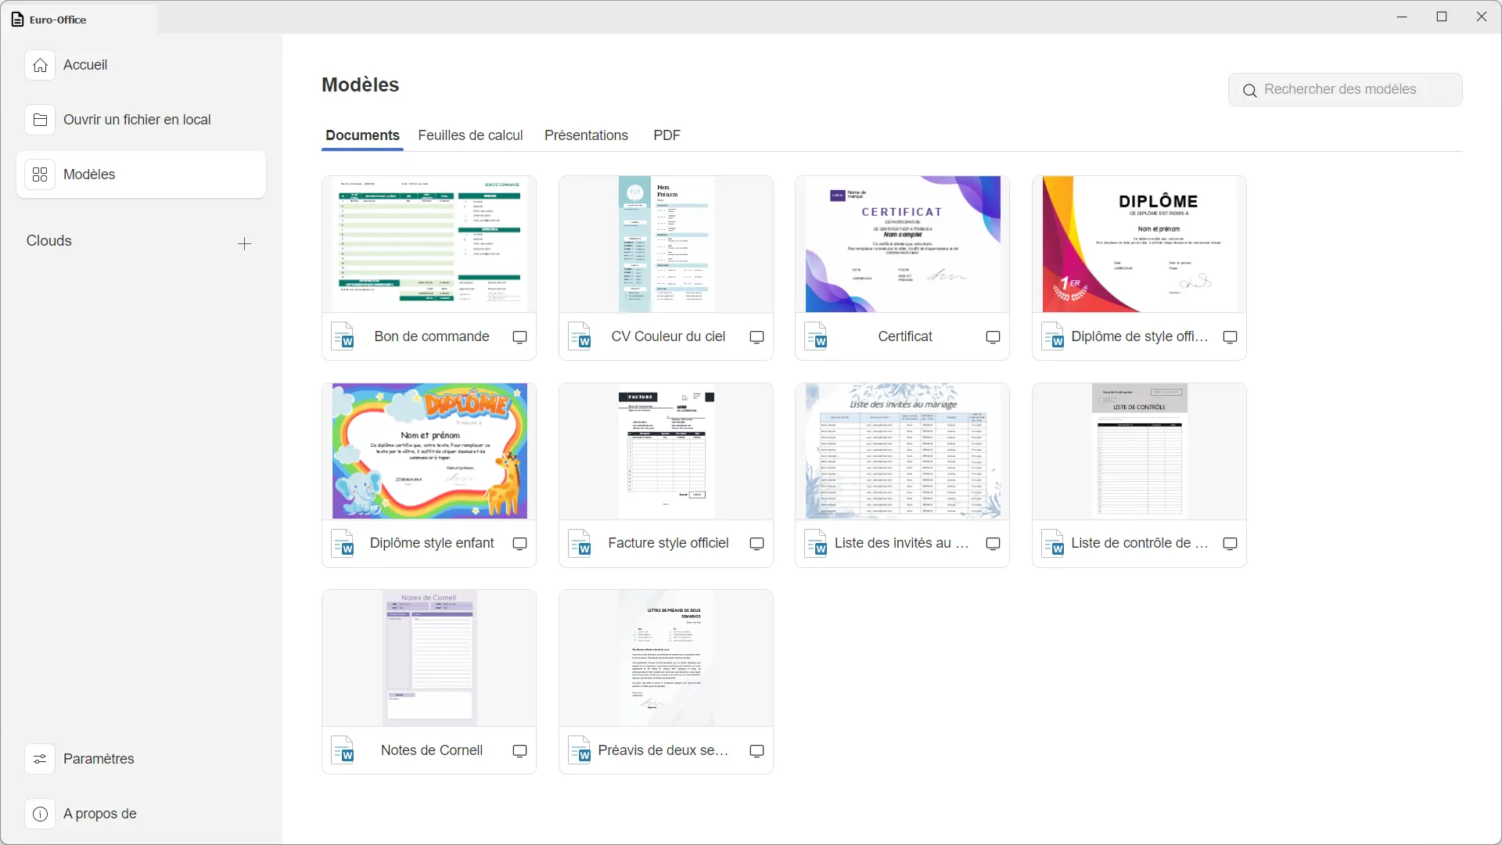
Task: Click the folder icon for Ouvrir un fichier en local
Action: tap(40, 120)
